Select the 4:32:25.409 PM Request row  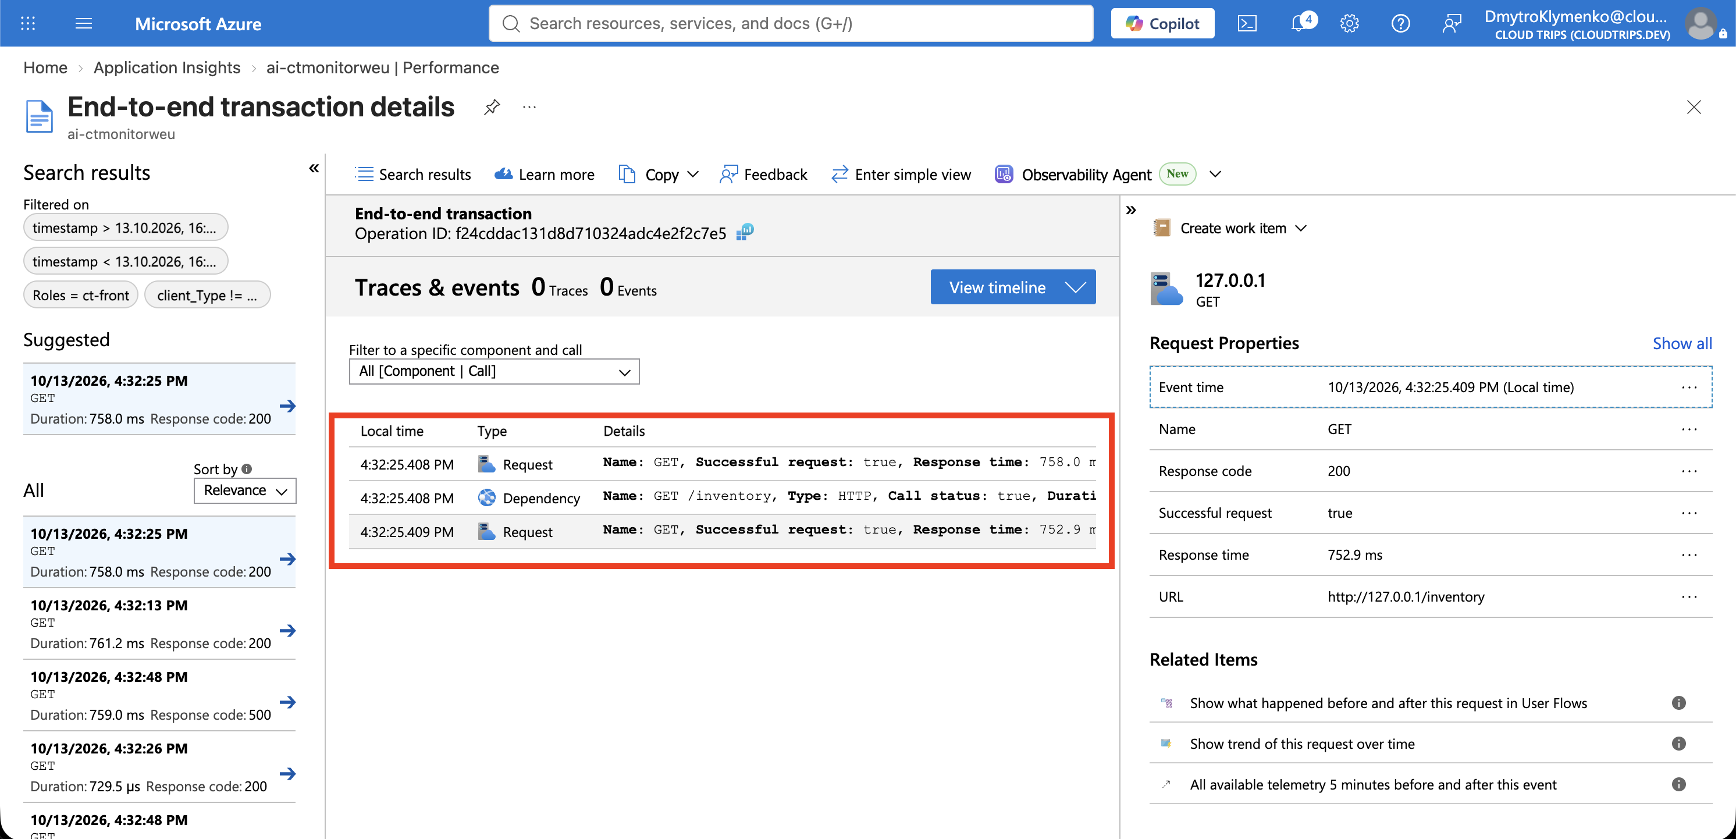tap(723, 531)
